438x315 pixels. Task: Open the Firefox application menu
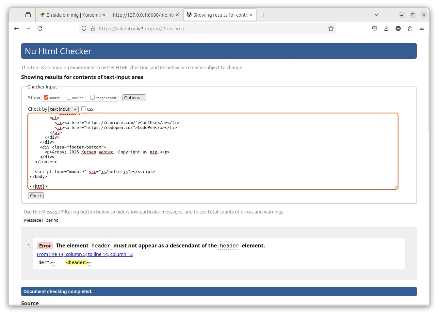click(422, 28)
